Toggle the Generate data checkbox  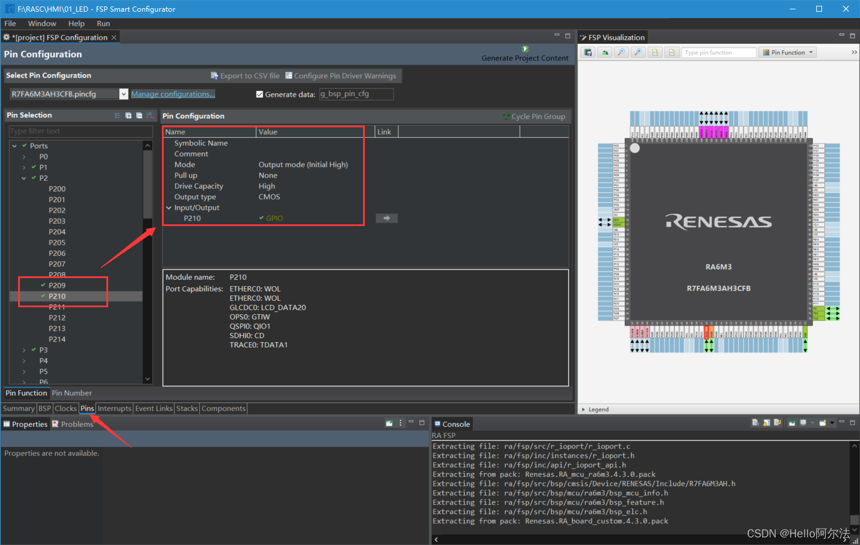click(x=260, y=94)
